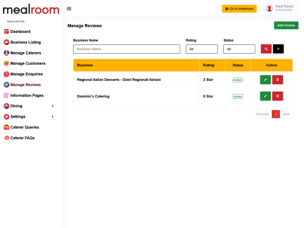Click the Business Listing plate icon
The height and width of the screenshot is (228, 304).
6,42
